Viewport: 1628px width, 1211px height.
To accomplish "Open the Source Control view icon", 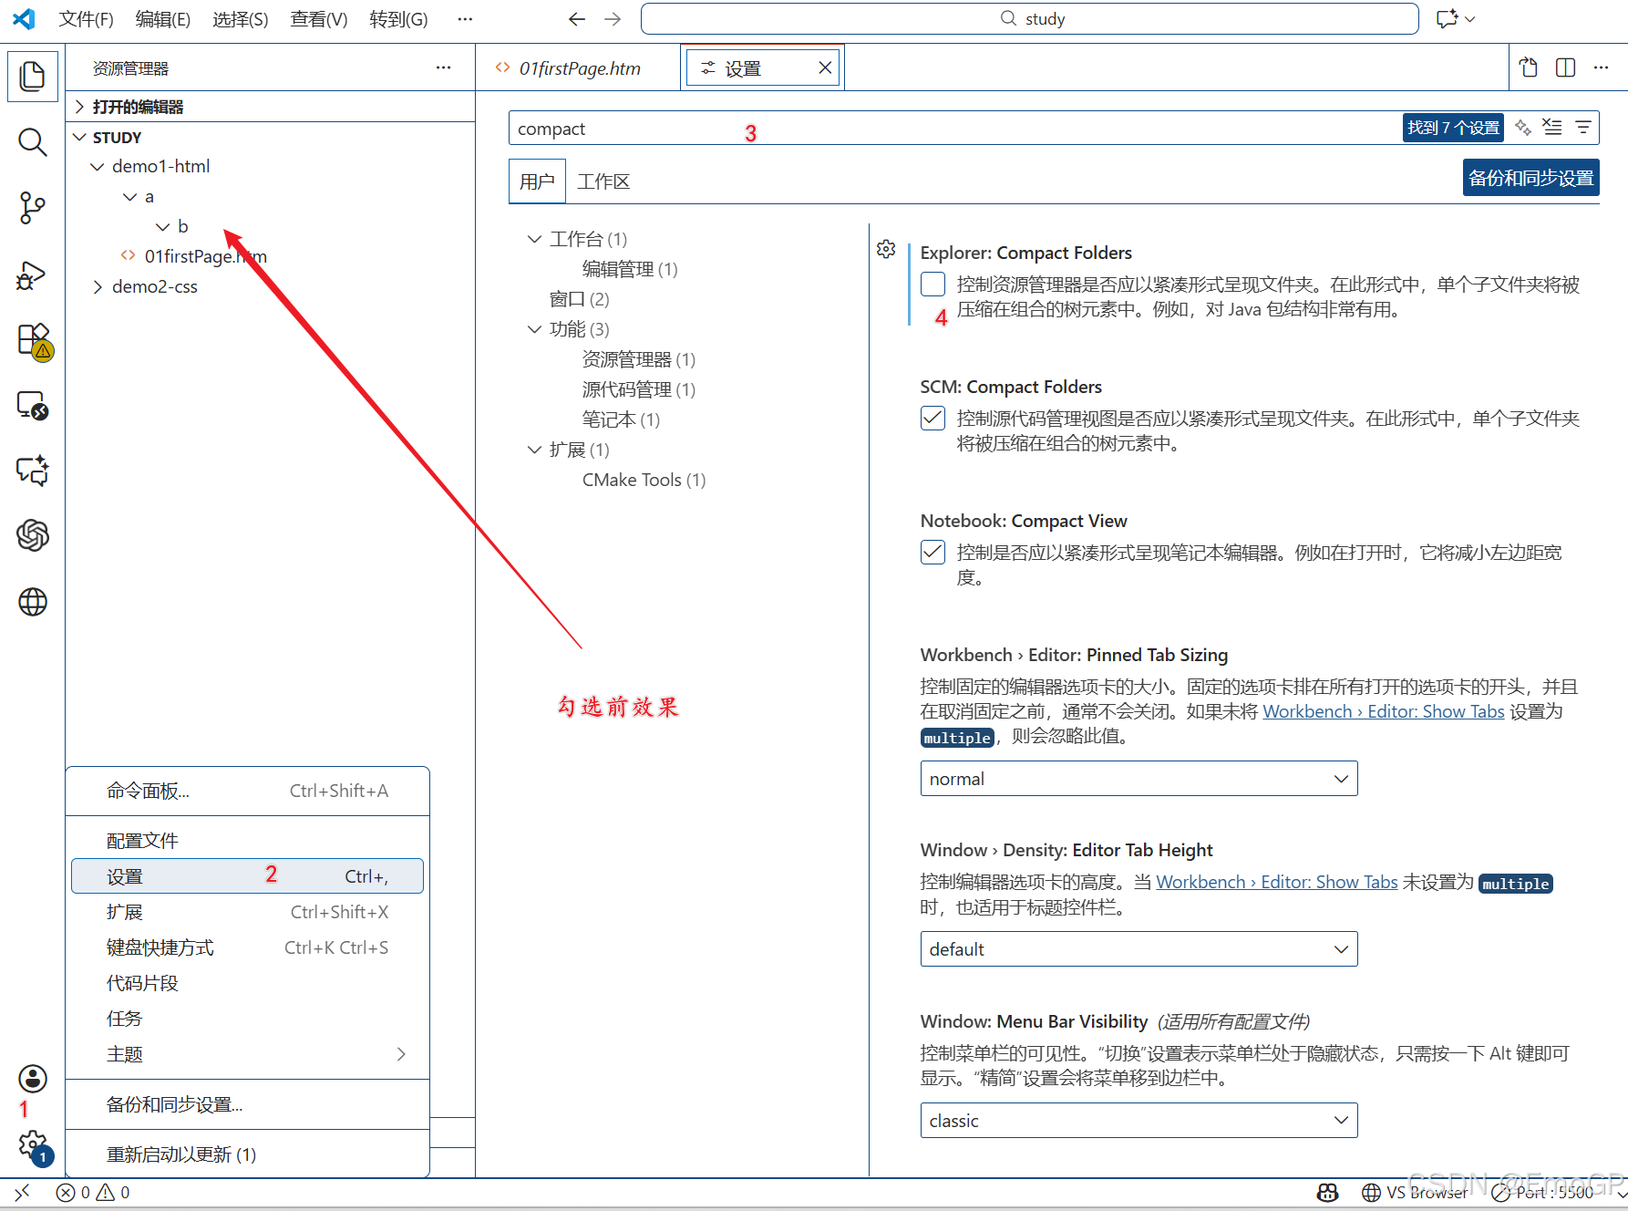I will click(33, 208).
